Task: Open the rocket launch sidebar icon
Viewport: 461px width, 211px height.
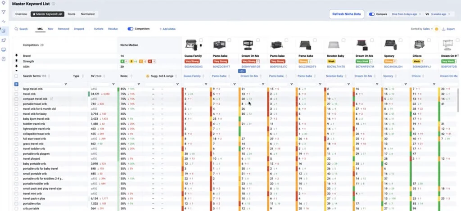Action: click(4, 40)
